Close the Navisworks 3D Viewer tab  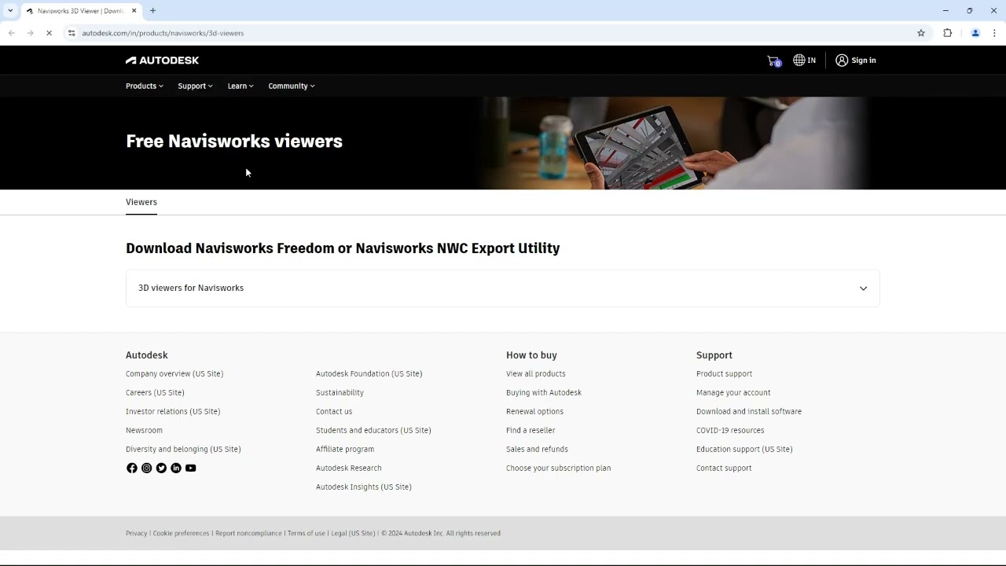click(134, 11)
